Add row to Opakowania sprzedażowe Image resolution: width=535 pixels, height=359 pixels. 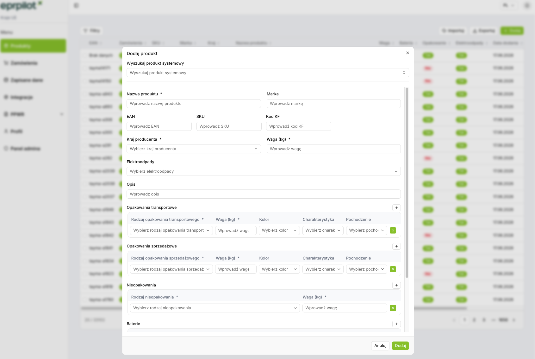pos(396,246)
